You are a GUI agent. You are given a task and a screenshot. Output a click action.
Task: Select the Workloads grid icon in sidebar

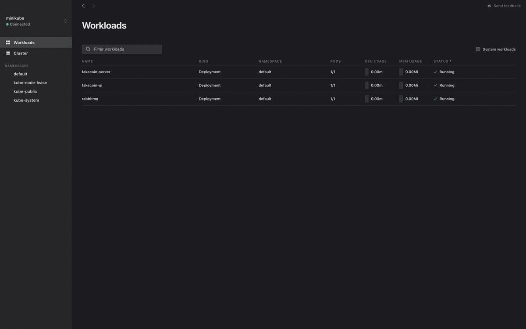tap(8, 42)
